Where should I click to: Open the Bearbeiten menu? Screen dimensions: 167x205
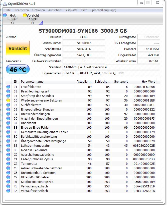click(22, 10)
